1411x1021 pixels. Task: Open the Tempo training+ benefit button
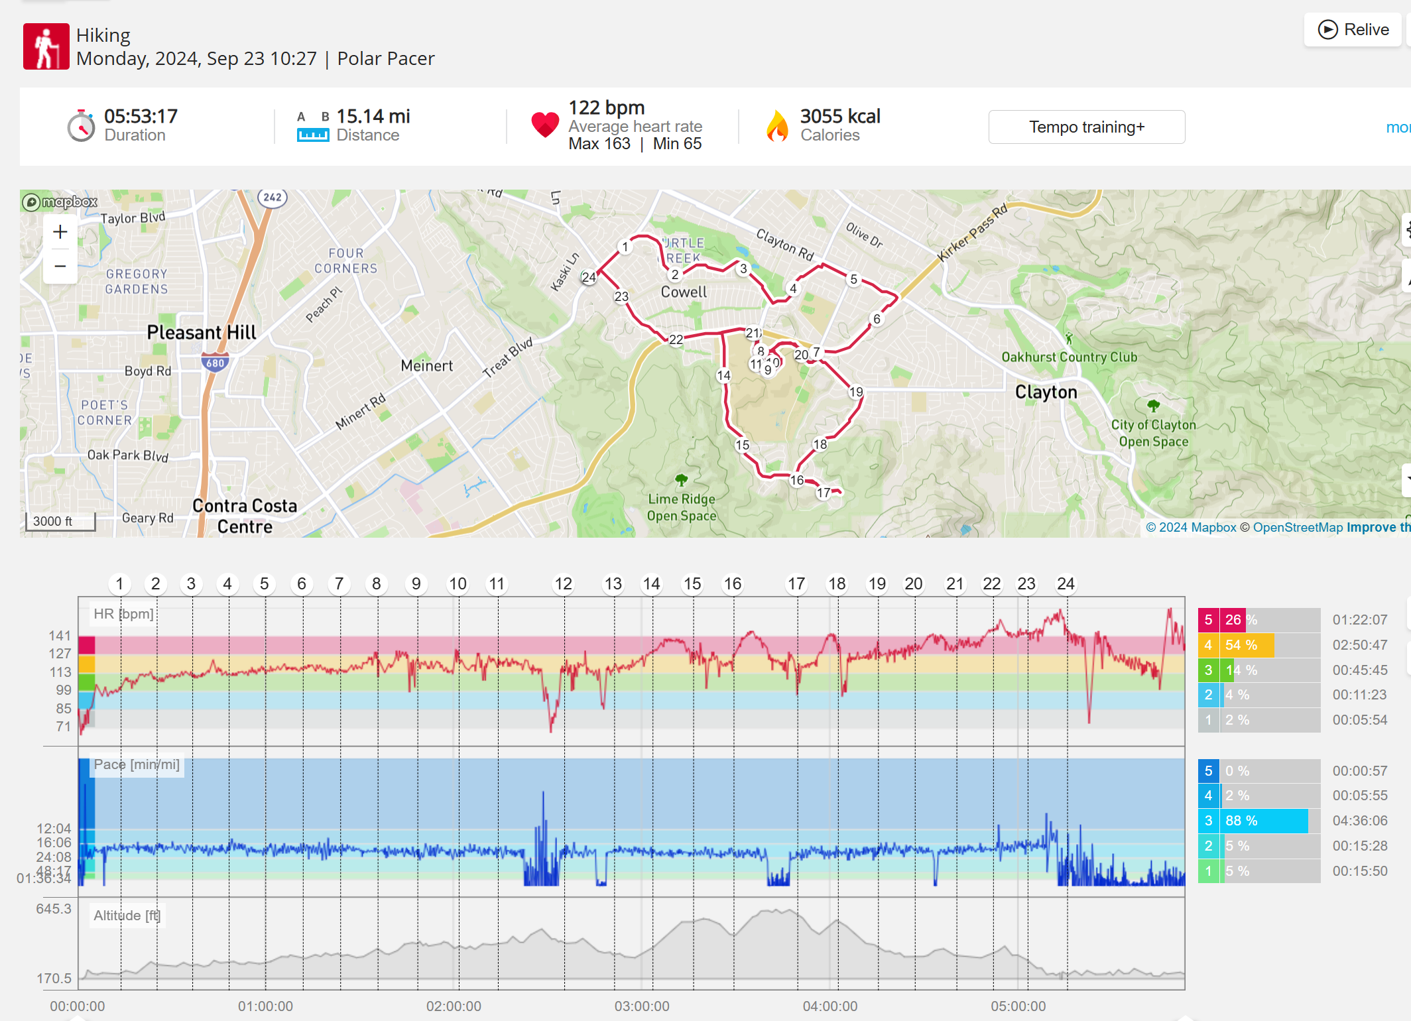tap(1086, 127)
